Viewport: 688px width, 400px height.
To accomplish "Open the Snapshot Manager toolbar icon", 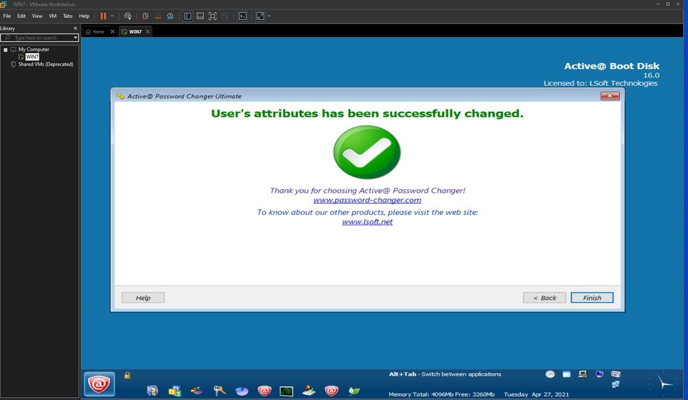I will pos(170,16).
